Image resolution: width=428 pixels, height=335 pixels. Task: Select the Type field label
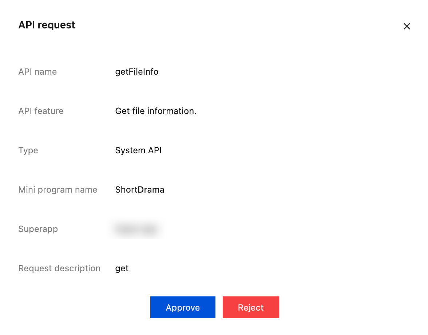[x=28, y=150]
